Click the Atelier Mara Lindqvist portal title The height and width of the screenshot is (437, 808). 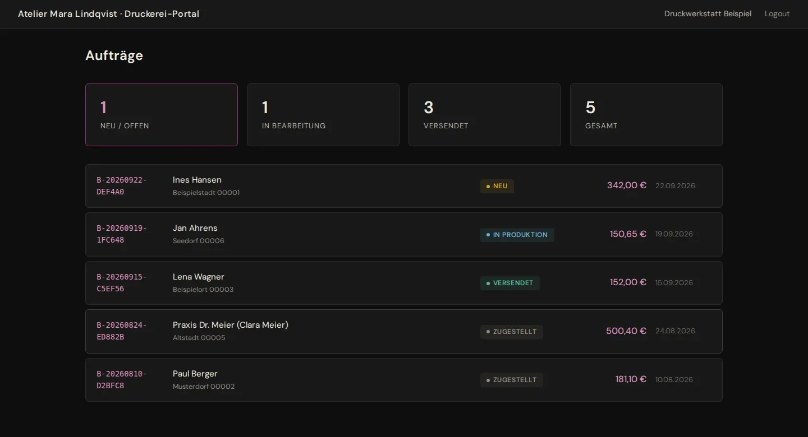tap(108, 13)
